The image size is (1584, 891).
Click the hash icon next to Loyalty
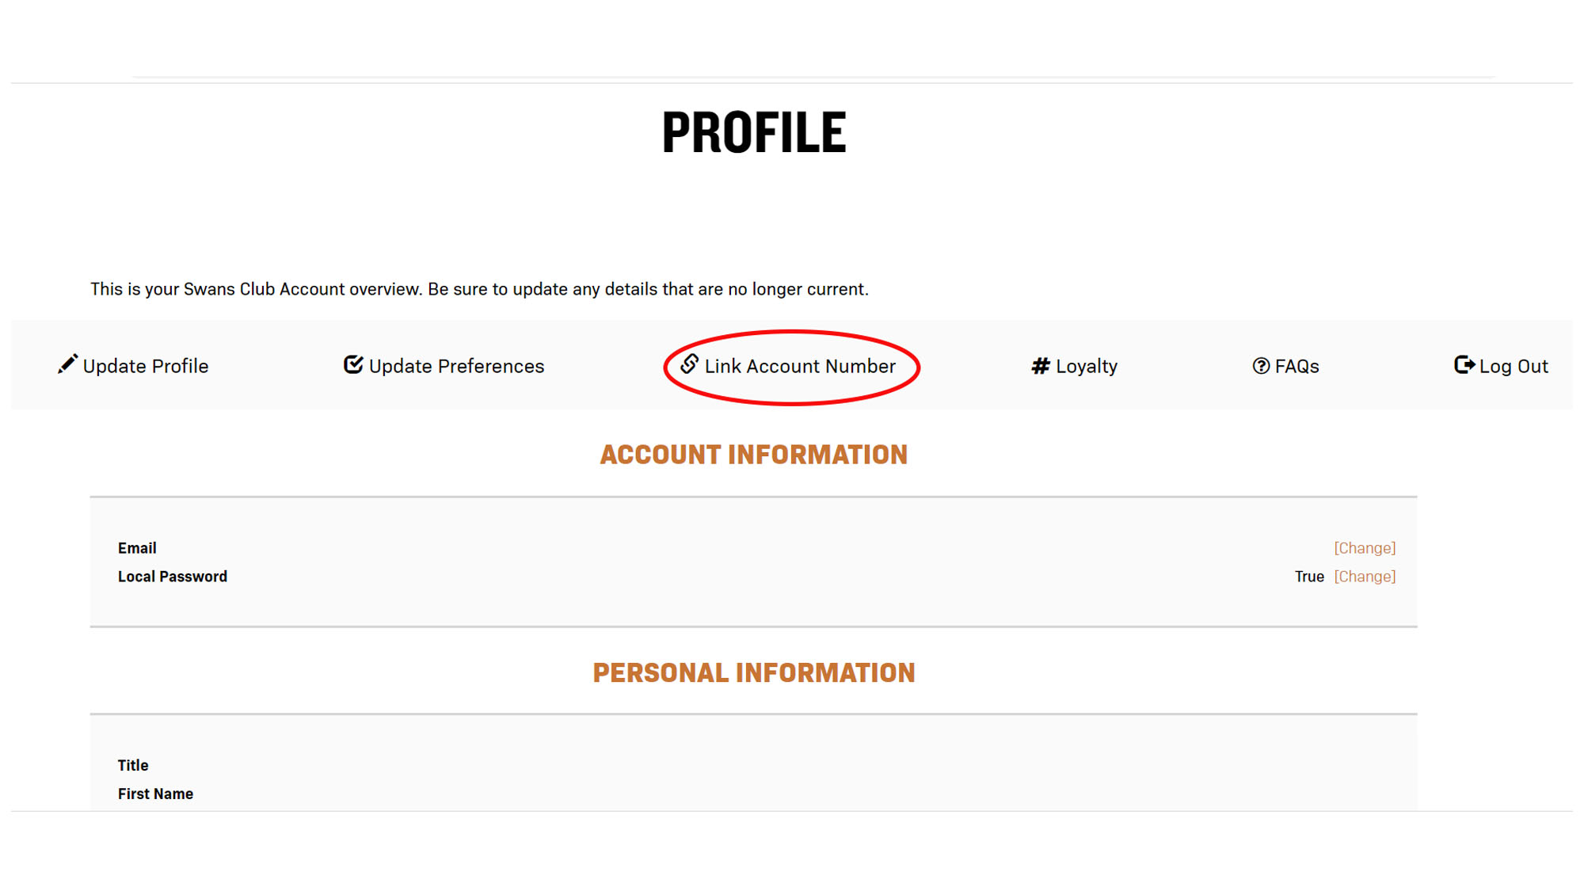pos(1041,366)
